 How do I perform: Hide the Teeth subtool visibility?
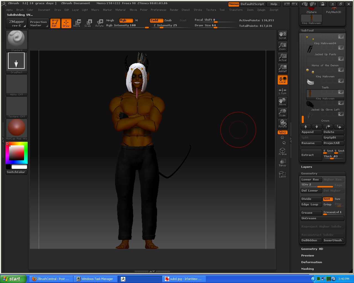click(341, 81)
